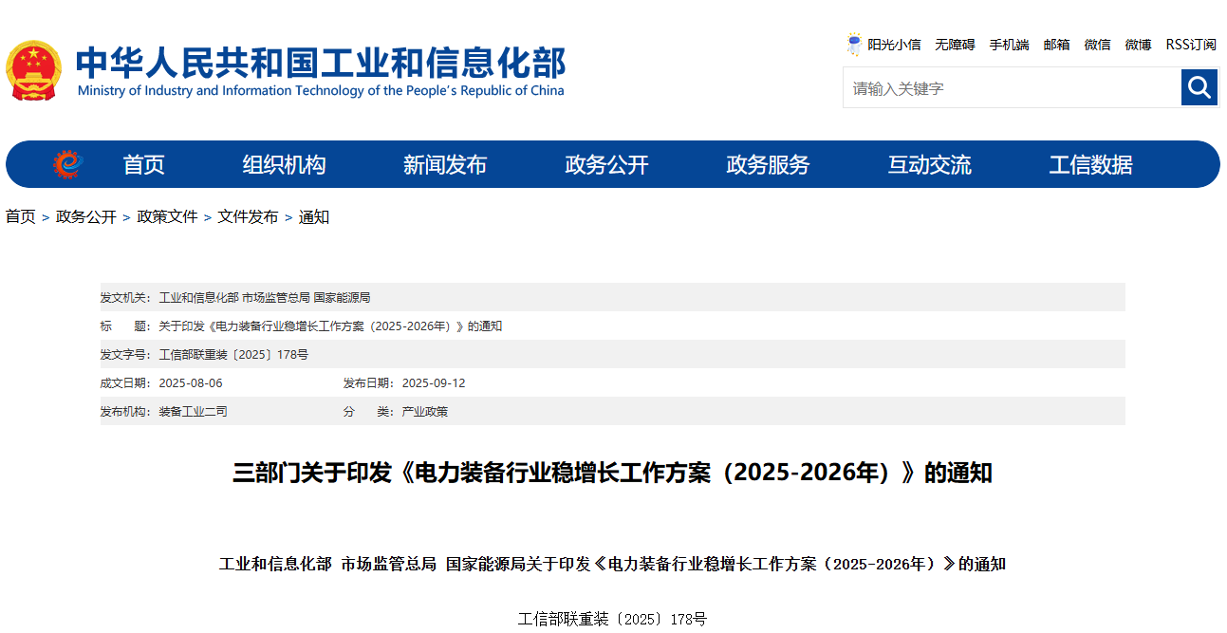Click the magnifying glass search button
The height and width of the screenshot is (633, 1227).
click(x=1199, y=87)
